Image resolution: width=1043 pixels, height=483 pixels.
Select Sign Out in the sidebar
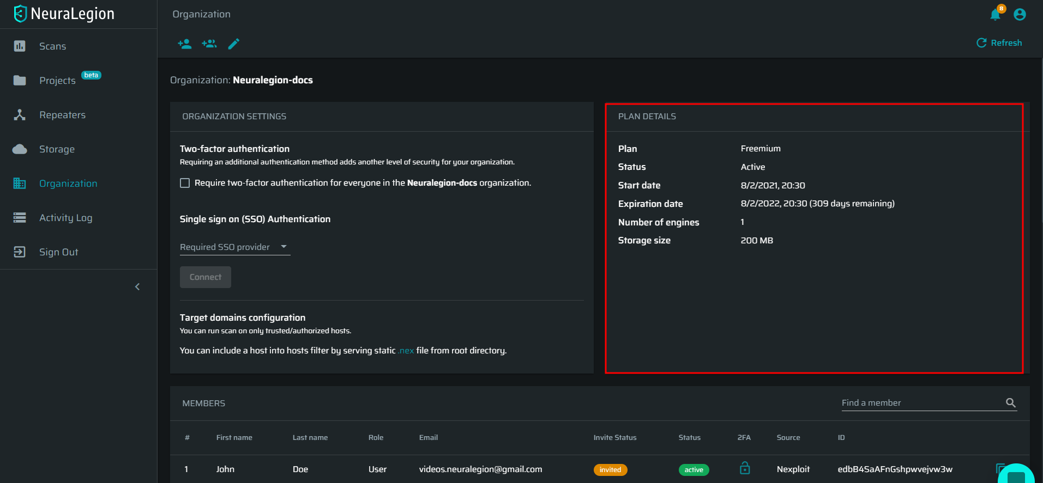coord(58,252)
